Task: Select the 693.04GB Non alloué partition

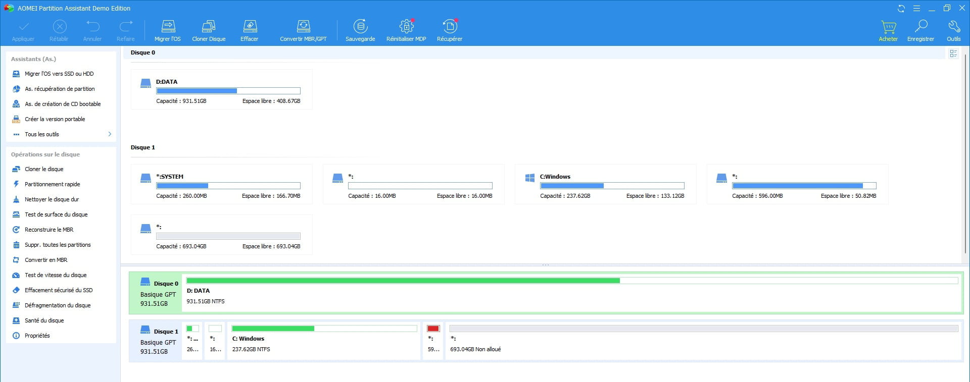Action: coord(703,341)
